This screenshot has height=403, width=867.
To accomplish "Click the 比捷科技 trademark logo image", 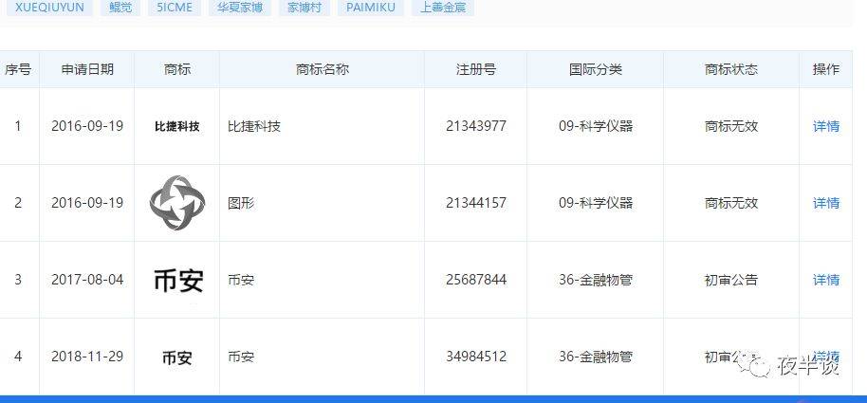I will (x=176, y=126).
